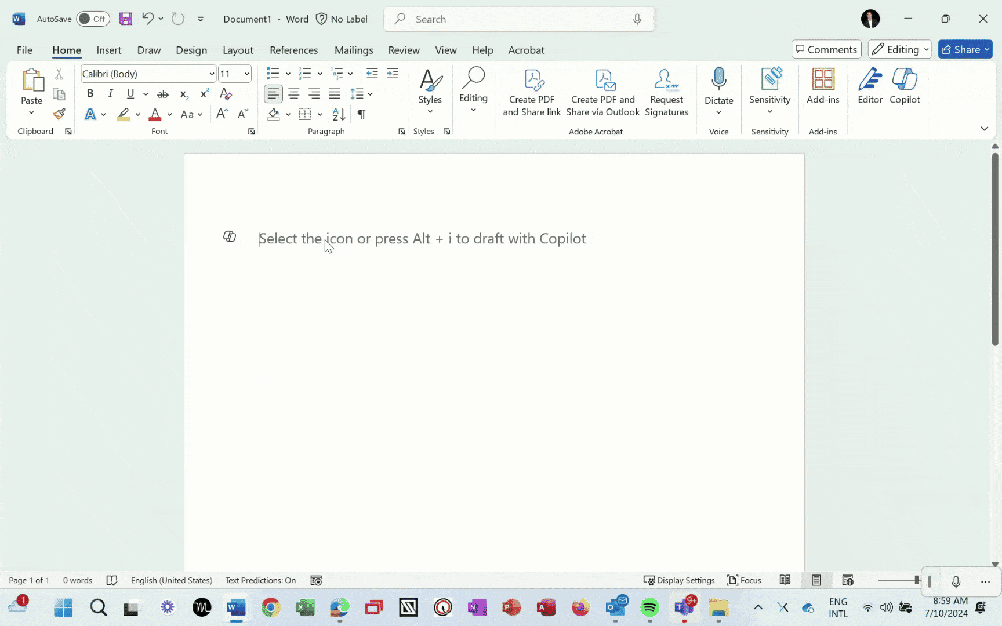The height and width of the screenshot is (626, 1002).
Task: Toggle Bold formatting
Action: pos(90,94)
